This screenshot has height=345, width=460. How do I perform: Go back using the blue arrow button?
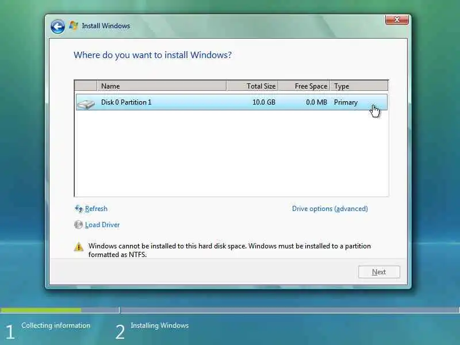57,26
